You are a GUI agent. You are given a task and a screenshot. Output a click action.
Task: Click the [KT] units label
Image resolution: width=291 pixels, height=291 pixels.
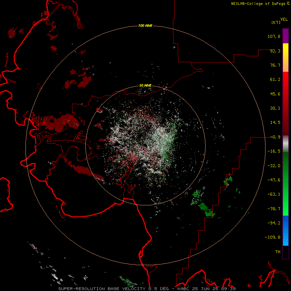click(276, 22)
